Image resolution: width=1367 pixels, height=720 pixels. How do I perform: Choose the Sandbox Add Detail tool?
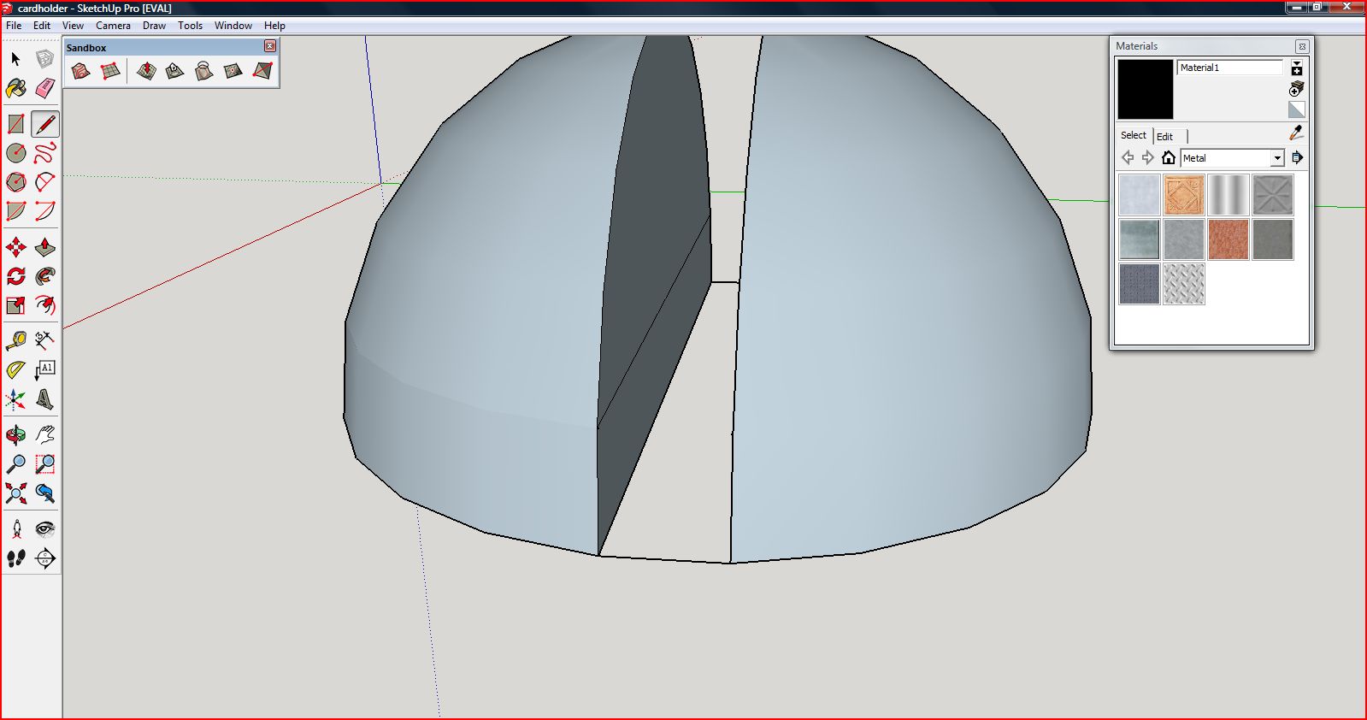pos(233,71)
